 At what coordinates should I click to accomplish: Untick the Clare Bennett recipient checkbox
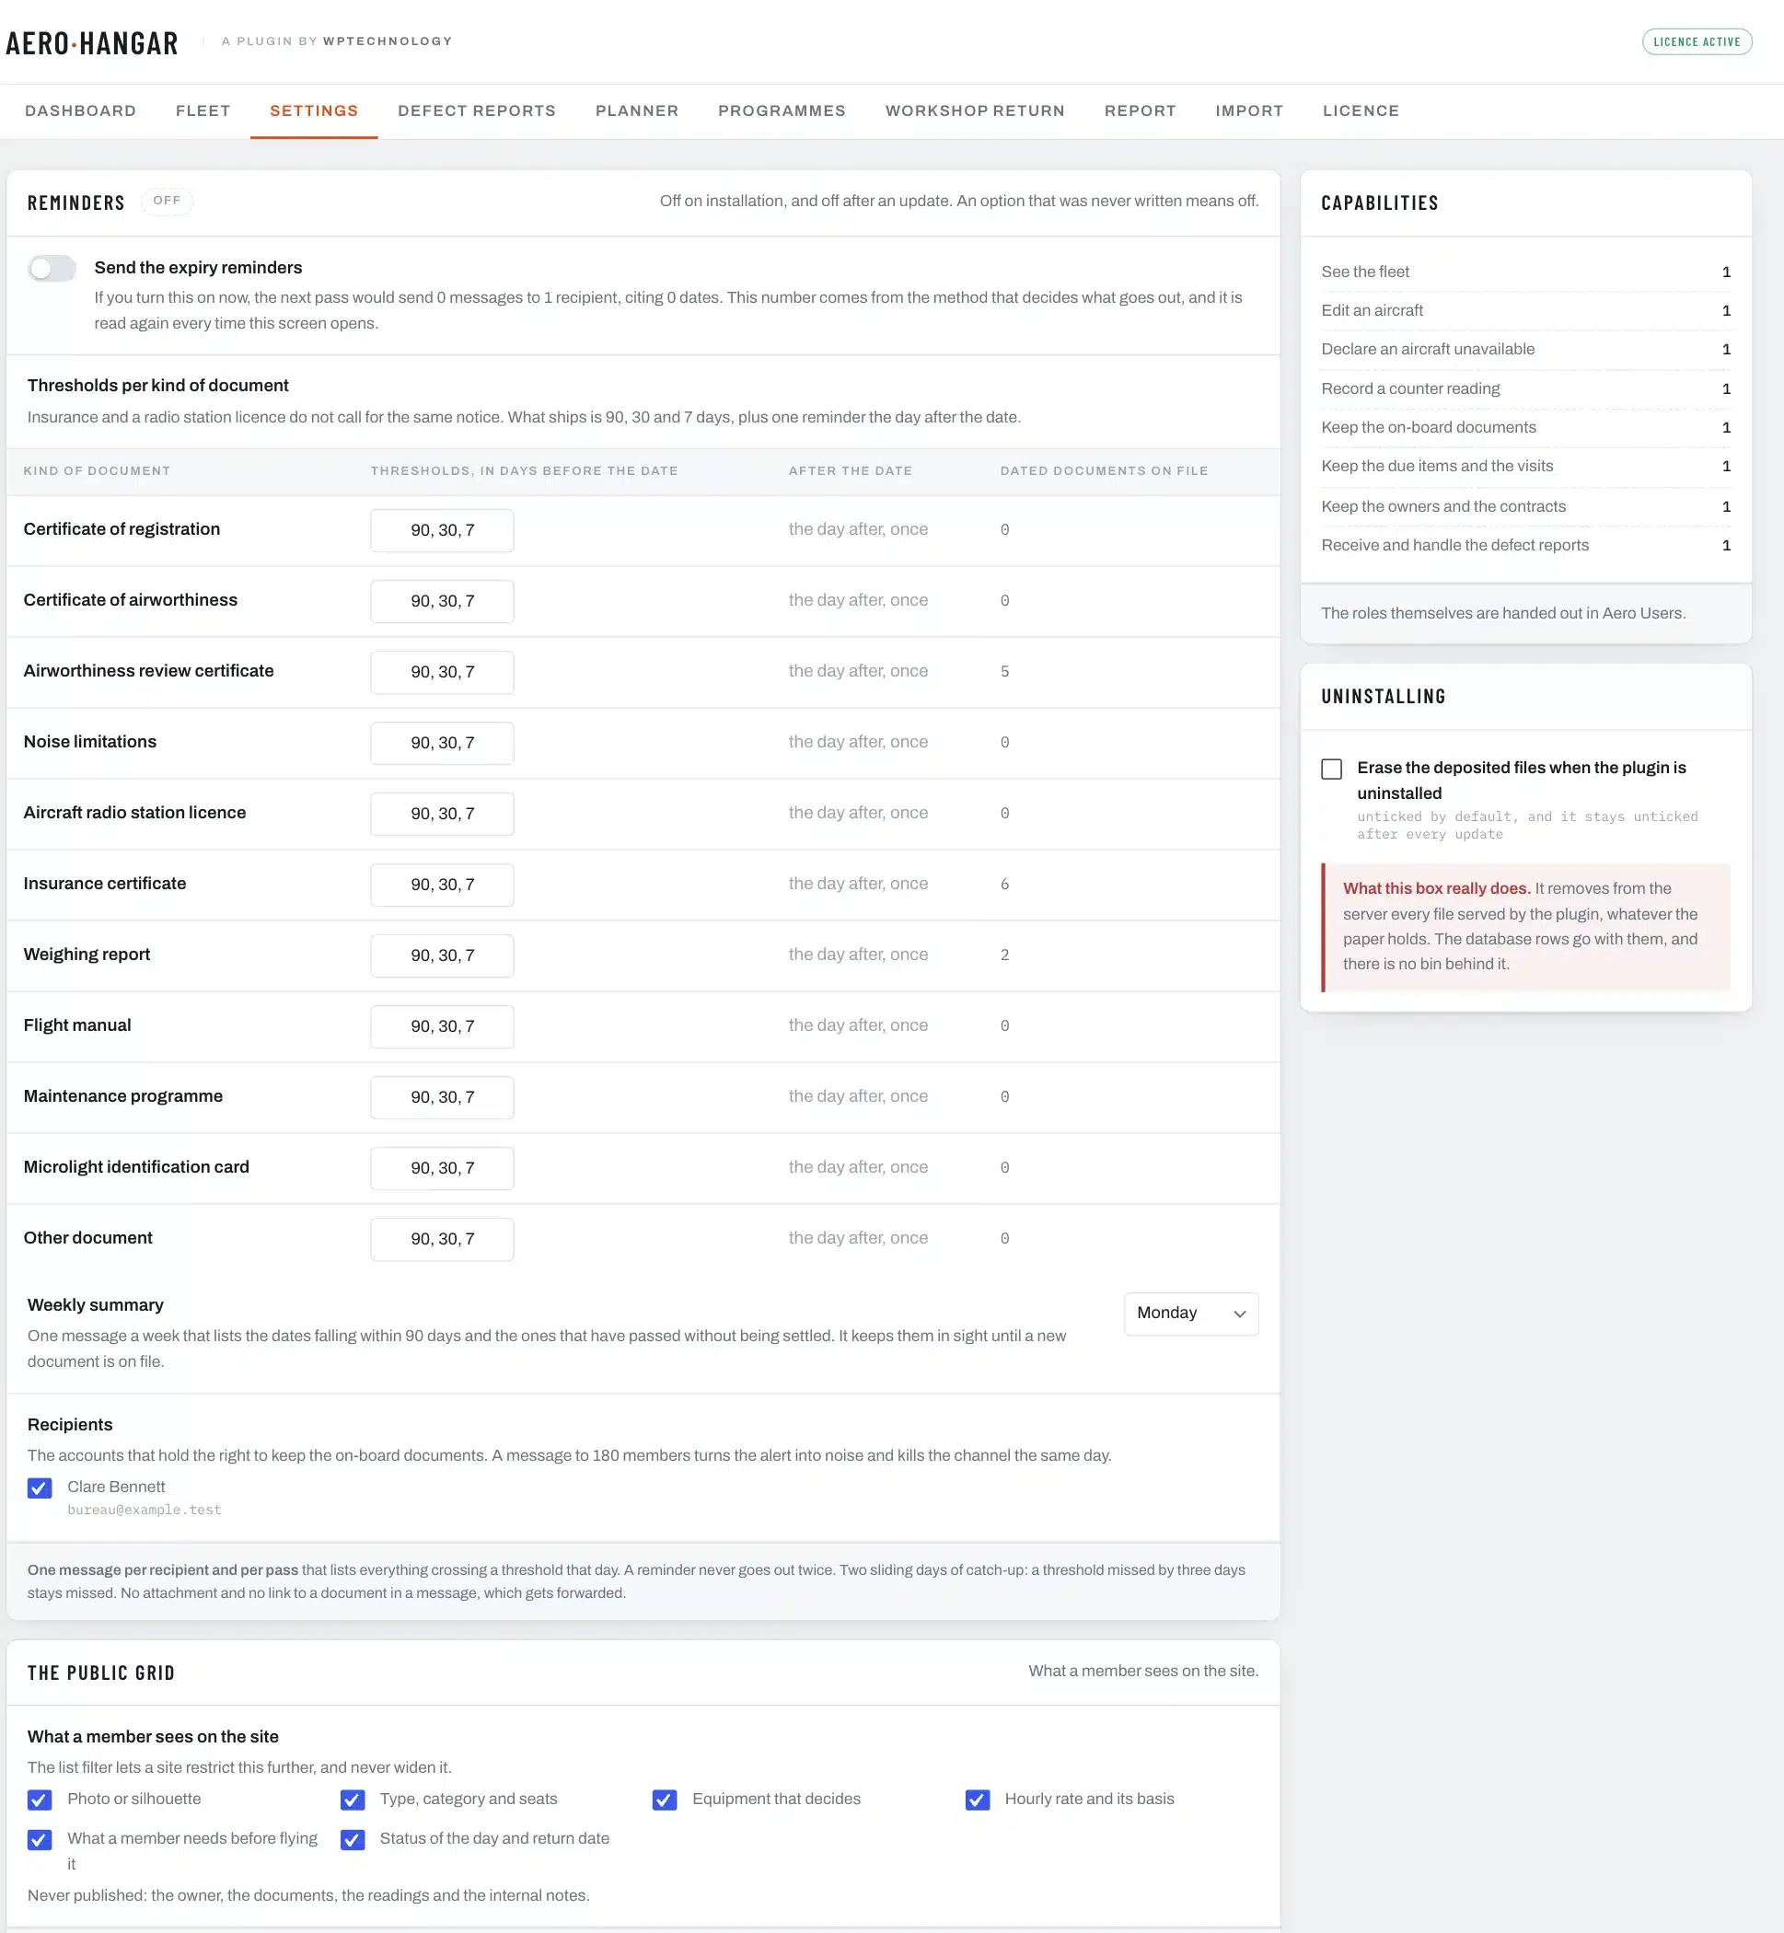(40, 1487)
